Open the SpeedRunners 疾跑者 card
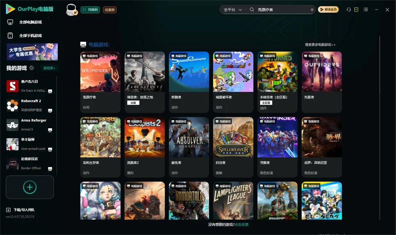396x235 pixels. [x=189, y=82]
